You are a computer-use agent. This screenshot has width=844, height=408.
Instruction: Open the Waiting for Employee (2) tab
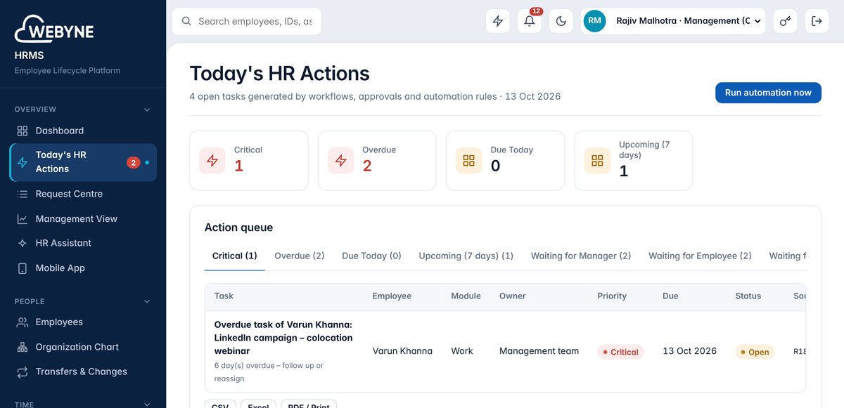pos(700,256)
